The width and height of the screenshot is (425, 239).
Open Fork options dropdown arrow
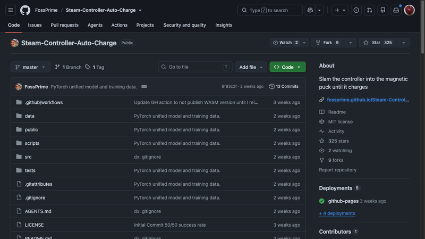coord(351,43)
